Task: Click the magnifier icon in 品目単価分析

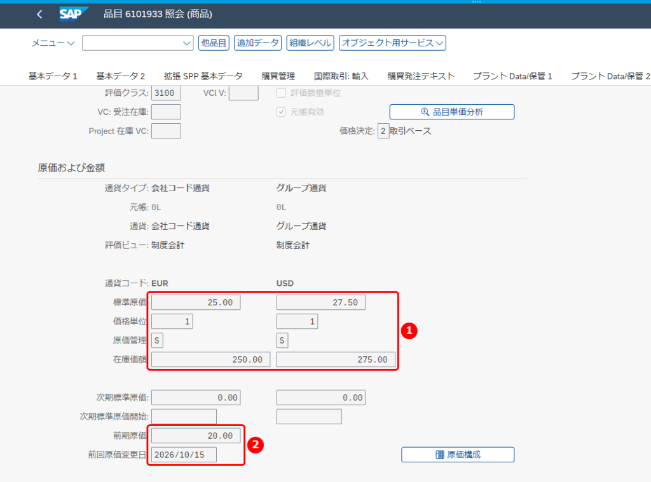Action: pyautogui.click(x=425, y=112)
